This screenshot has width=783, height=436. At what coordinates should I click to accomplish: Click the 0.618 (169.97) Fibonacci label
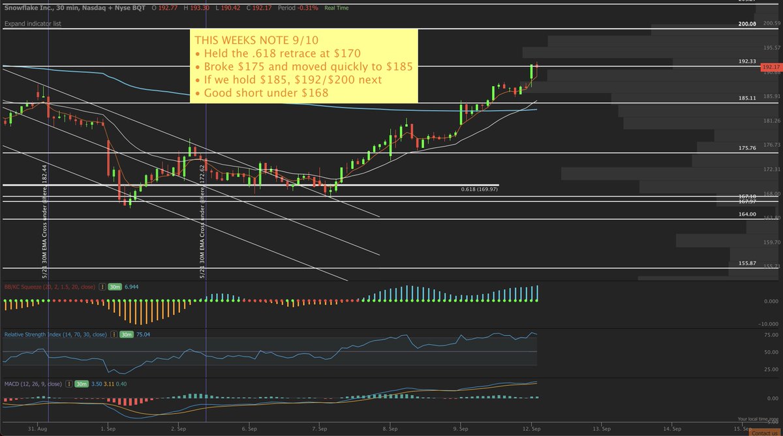(480, 189)
